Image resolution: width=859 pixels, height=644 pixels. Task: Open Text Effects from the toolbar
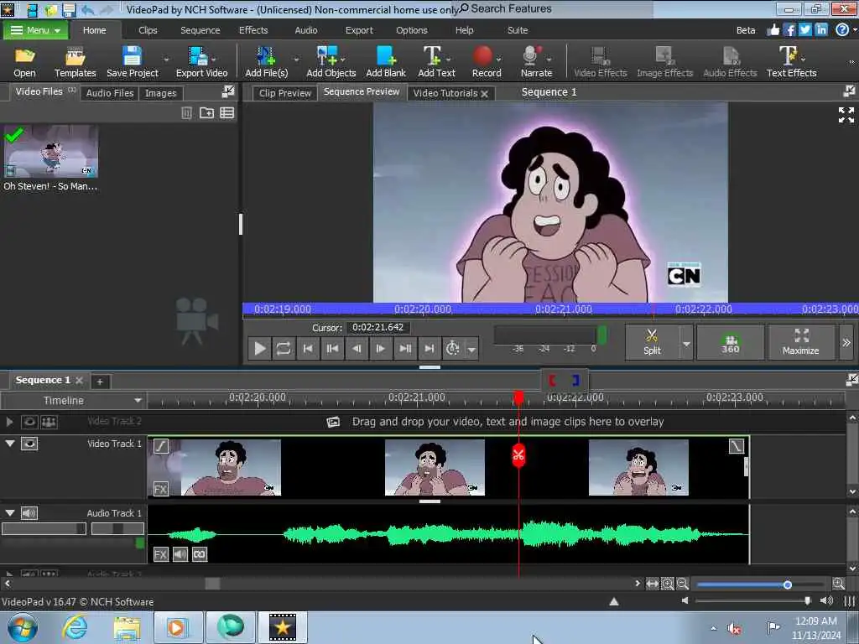(791, 61)
